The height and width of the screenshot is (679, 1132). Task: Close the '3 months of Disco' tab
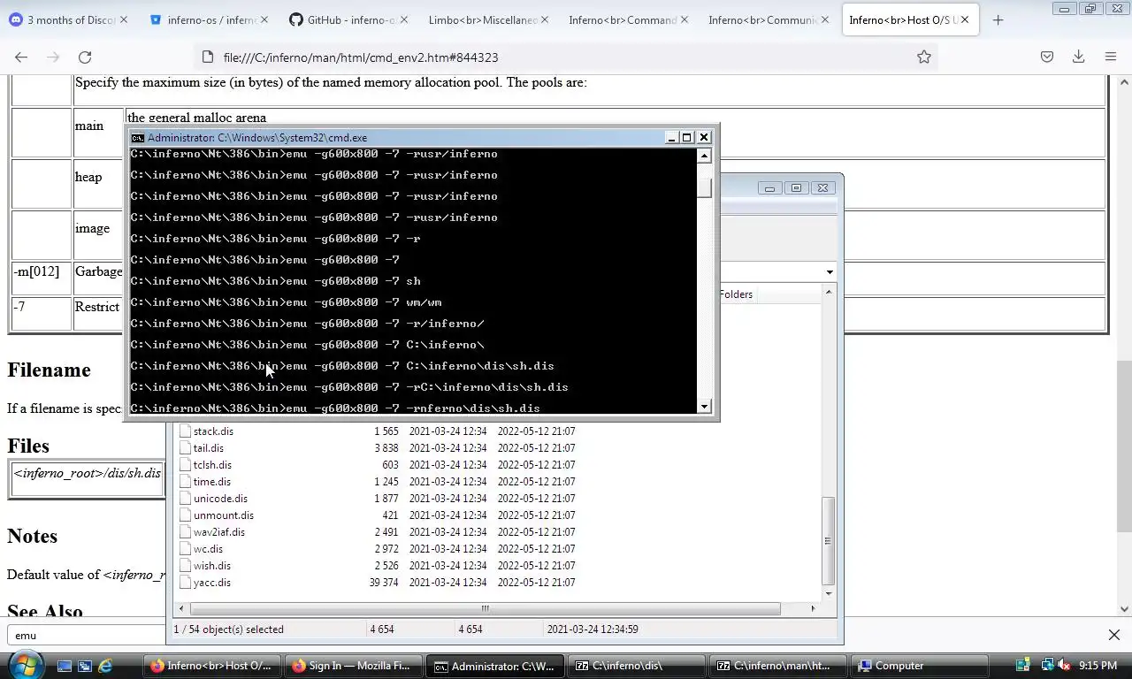123,19
